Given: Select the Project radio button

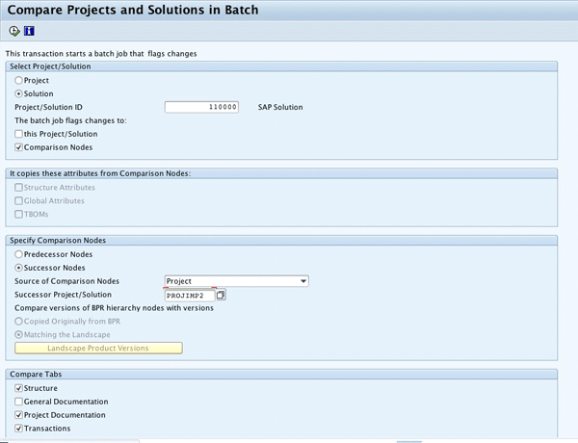Looking at the screenshot, I should coord(19,81).
